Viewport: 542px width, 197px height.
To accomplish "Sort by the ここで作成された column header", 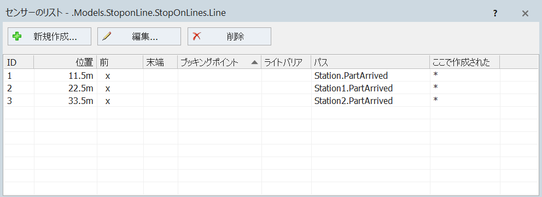I will (465, 62).
